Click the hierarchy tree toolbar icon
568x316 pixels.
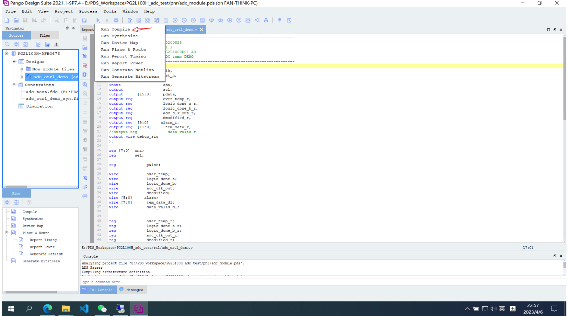266,20
